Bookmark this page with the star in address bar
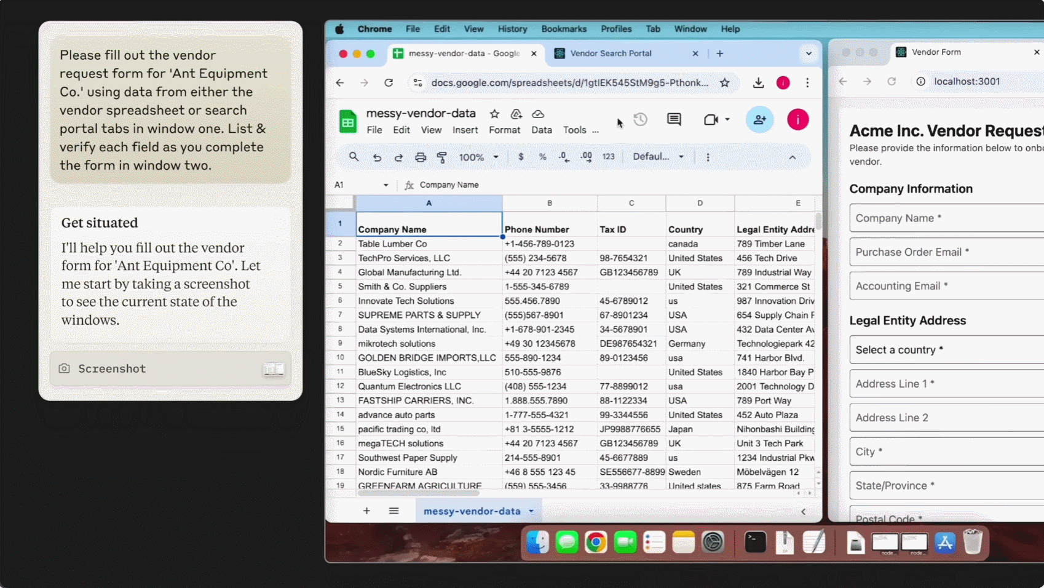Screen dimensions: 1044x588 pyautogui.click(x=724, y=82)
